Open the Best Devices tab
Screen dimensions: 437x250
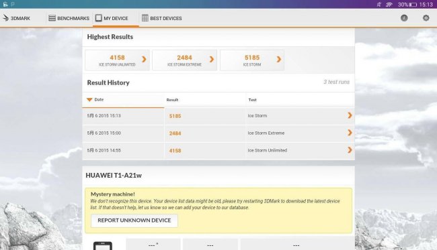coord(162,18)
